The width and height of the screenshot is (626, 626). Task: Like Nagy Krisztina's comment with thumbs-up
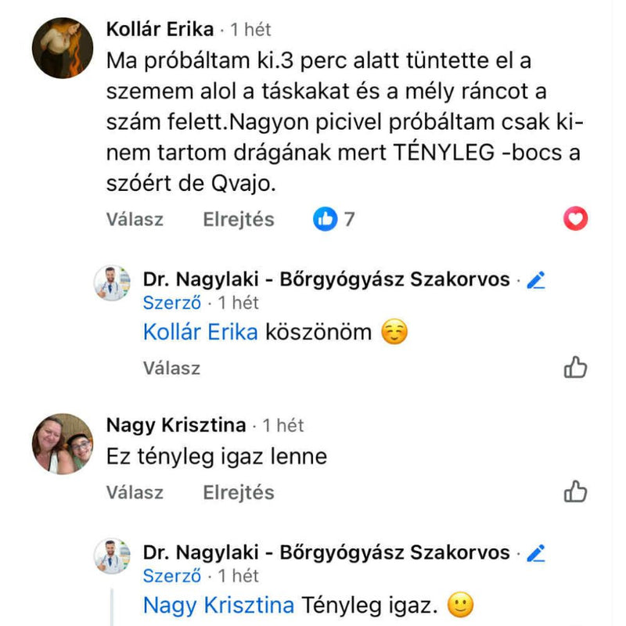tap(576, 492)
